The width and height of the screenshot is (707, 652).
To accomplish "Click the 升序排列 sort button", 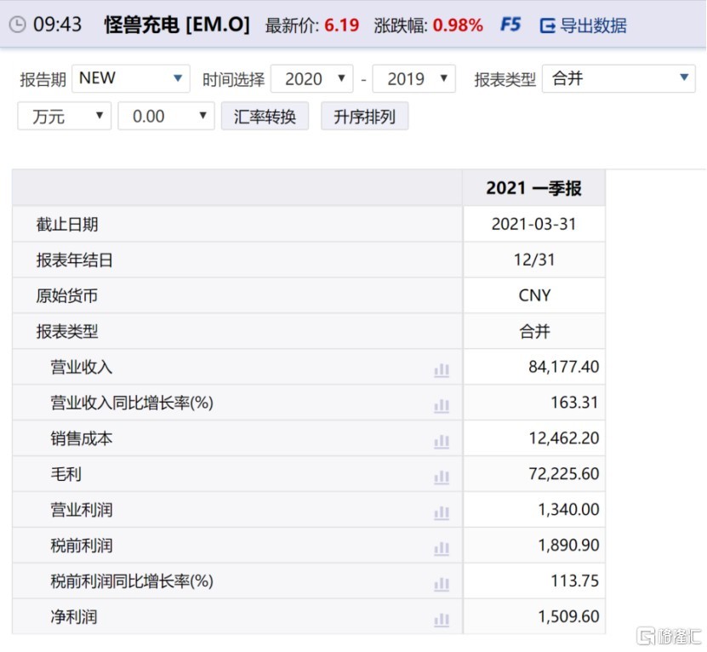I will point(364,116).
